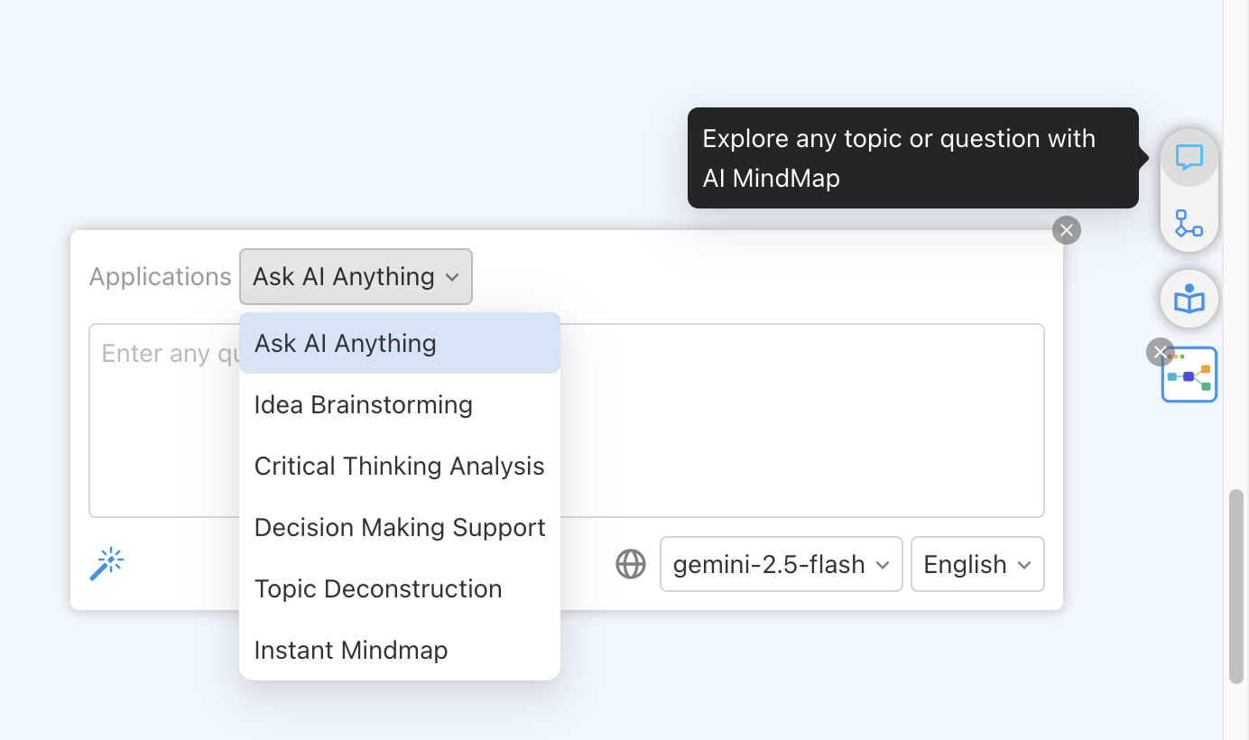Activate the magic wand icon
This screenshot has height=740, width=1249.
106,563
